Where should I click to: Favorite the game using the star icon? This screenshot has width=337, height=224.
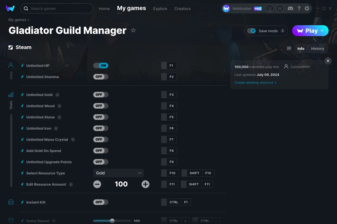click(x=133, y=30)
